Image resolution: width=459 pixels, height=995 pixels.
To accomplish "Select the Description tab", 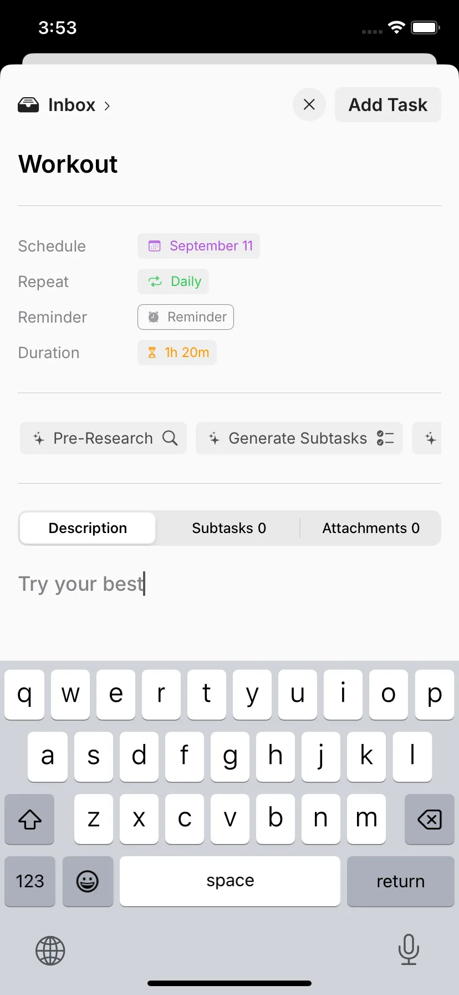I will (88, 528).
